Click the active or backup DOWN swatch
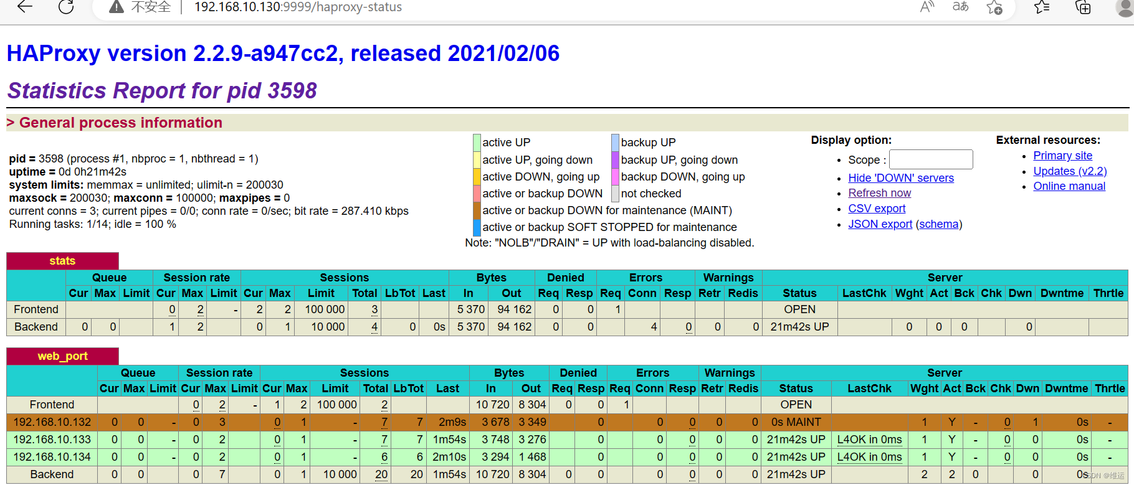This screenshot has width=1134, height=485. tap(477, 194)
